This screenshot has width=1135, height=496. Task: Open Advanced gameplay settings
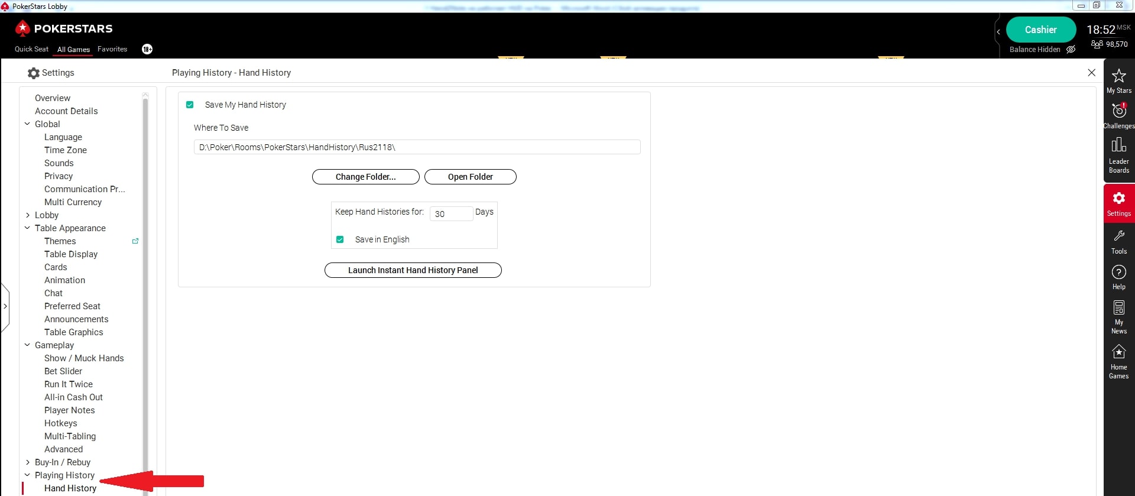click(x=63, y=449)
